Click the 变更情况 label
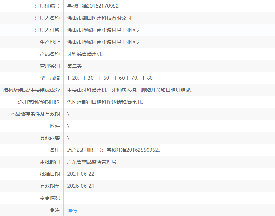Screen dimensions: 275x216 [x=50, y=198]
